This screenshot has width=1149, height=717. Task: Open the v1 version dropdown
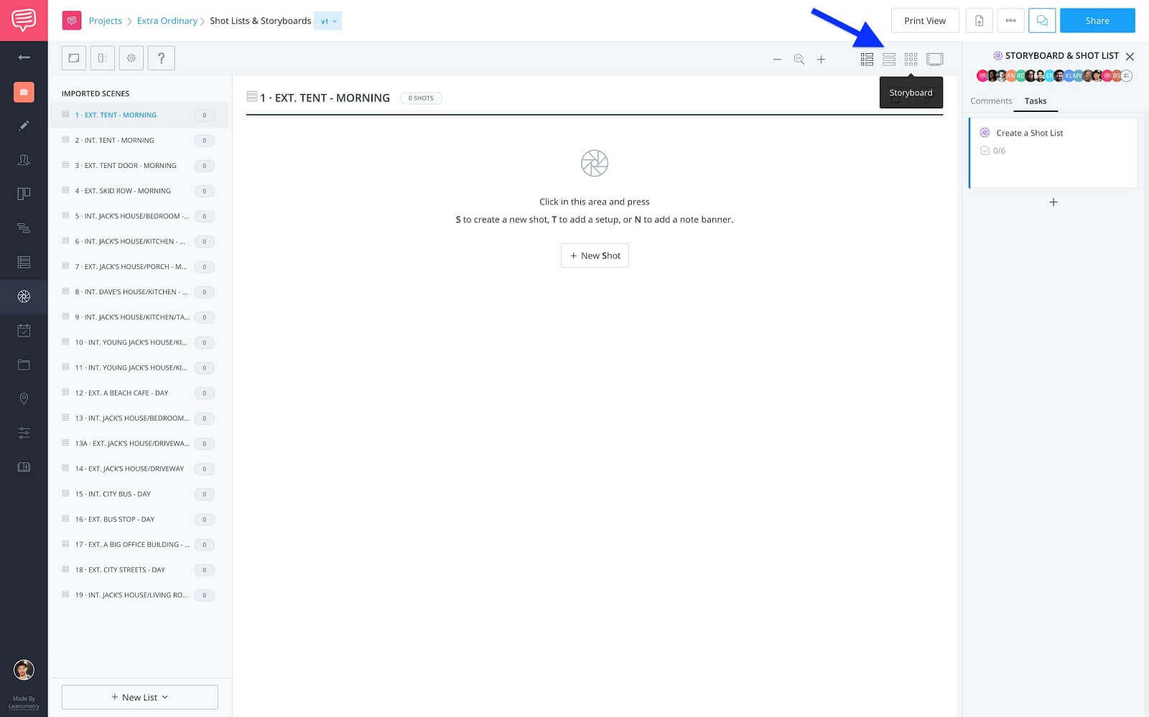(x=328, y=21)
